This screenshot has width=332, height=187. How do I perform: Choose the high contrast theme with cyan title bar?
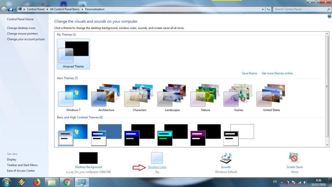[172, 135]
